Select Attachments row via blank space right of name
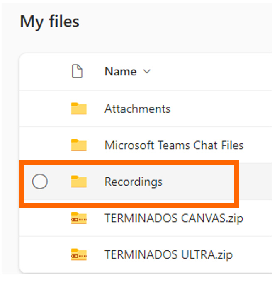 coord(216,109)
